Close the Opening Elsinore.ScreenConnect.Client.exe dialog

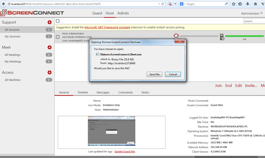(x=180, y=41)
